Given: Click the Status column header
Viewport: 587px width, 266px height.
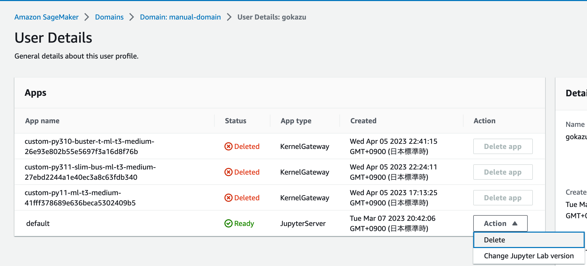Looking at the screenshot, I should (235, 121).
